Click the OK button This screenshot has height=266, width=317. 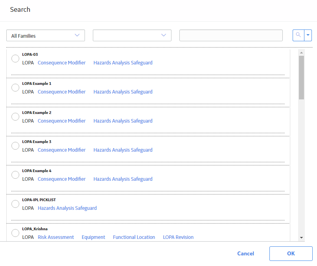point(291,253)
